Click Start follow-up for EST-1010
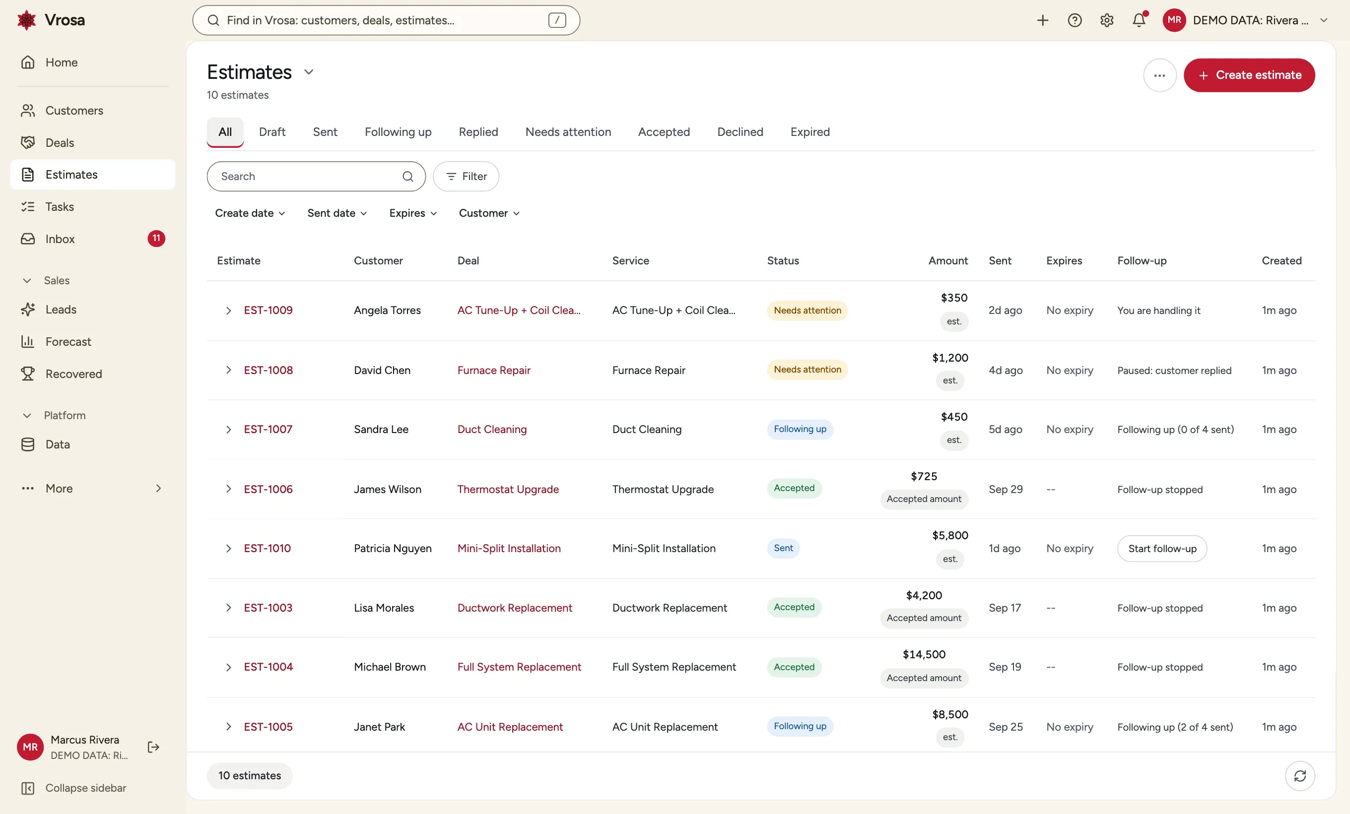1350x814 pixels. (x=1161, y=549)
